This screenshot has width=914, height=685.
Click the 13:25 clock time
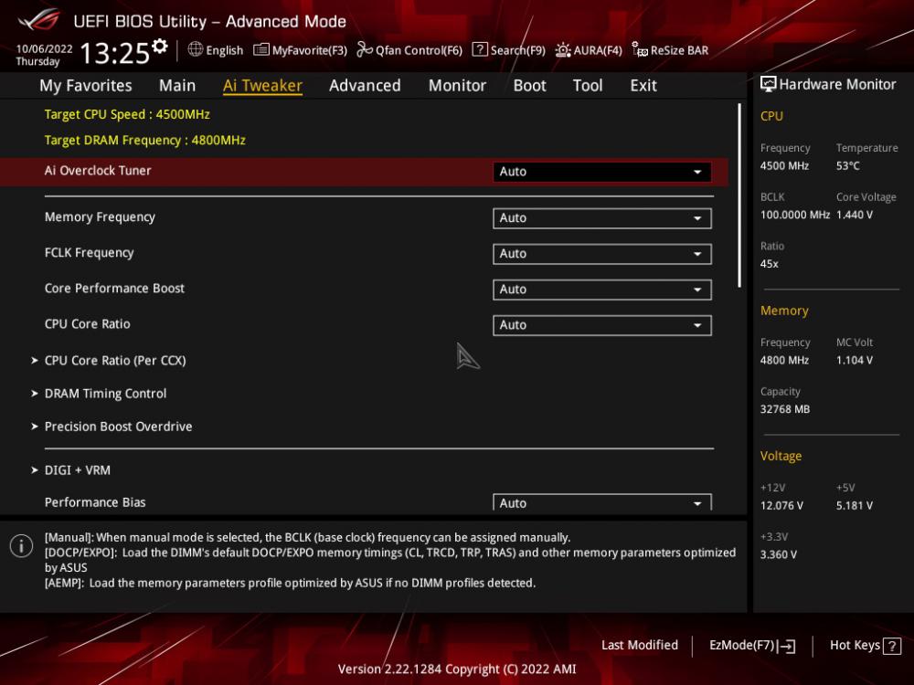click(114, 53)
